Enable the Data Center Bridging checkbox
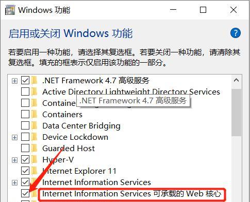Screen dimensions: 250x202 (25, 125)
